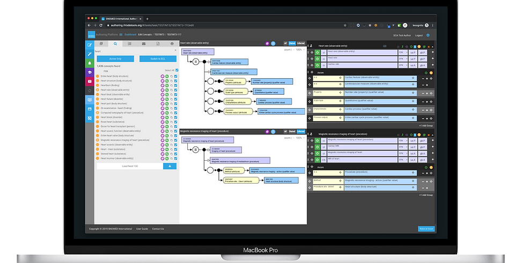Add row after Quantitative attribute with plus

tap(427, 102)
